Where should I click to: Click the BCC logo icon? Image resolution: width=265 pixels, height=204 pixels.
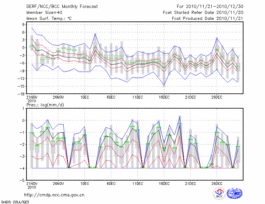[x=219, y=193]
